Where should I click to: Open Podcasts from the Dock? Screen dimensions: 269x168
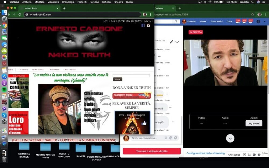tap(4, 83)
